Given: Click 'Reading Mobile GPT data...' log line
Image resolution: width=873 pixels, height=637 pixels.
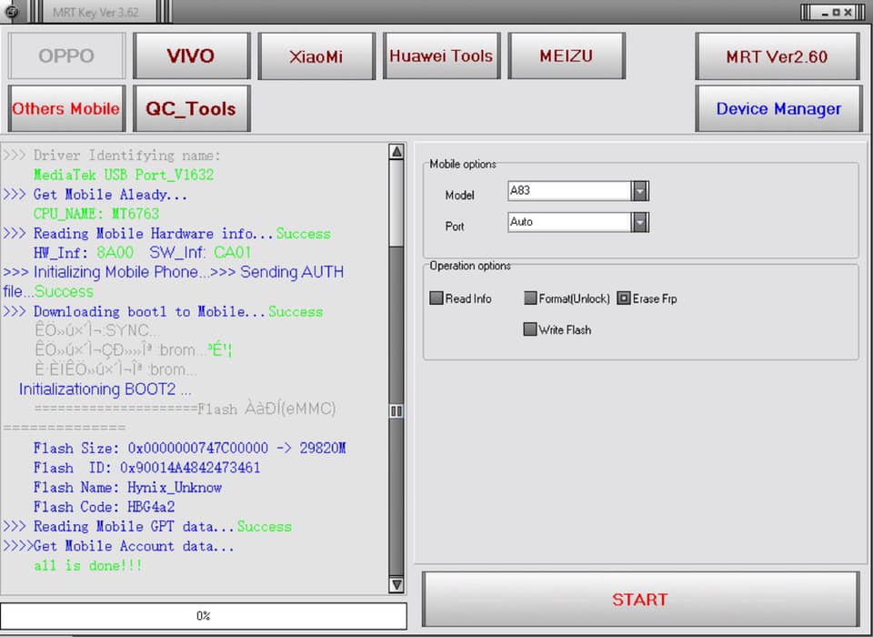Looking at the screenshot, I should click(147, 527).
